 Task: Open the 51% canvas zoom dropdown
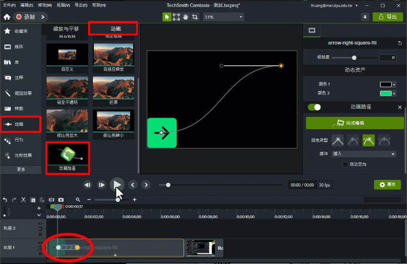[223, 17]
